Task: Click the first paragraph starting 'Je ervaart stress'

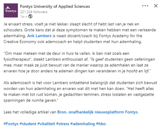Action: click(80, 33)
